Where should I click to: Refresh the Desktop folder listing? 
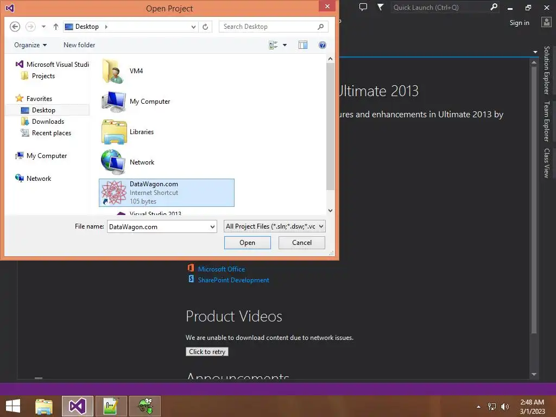(x=205, y=27)
